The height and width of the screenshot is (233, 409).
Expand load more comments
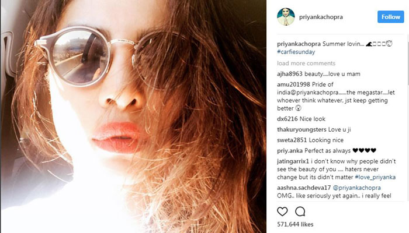[306, 63]
